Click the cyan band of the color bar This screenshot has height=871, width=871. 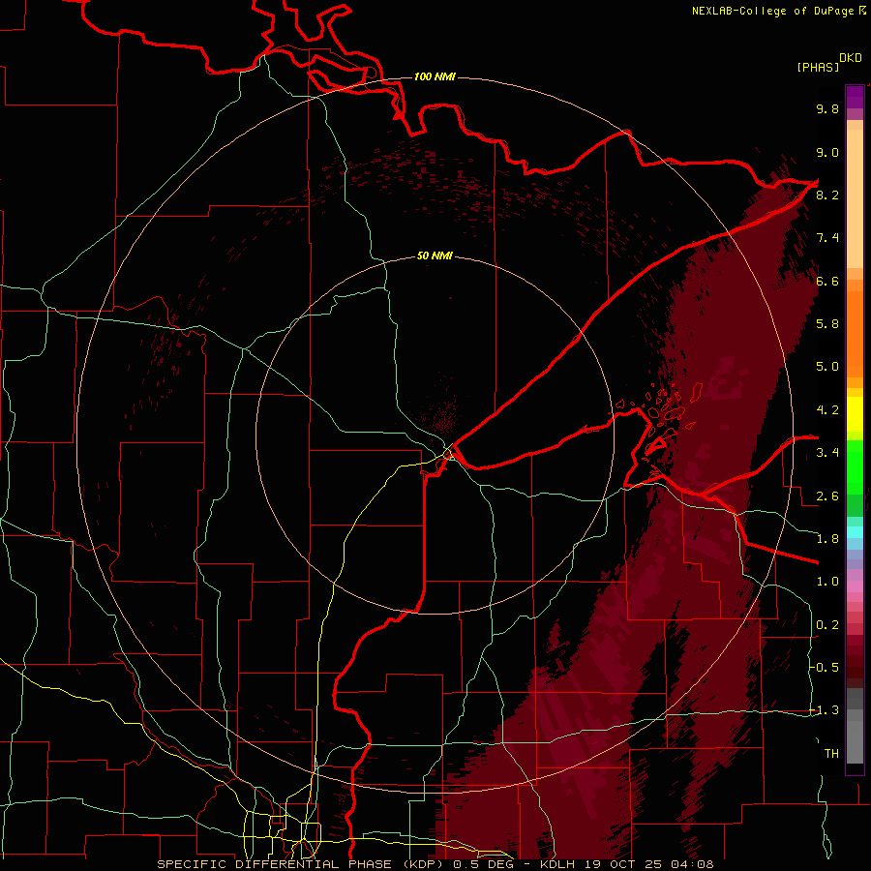coord(855,532)
